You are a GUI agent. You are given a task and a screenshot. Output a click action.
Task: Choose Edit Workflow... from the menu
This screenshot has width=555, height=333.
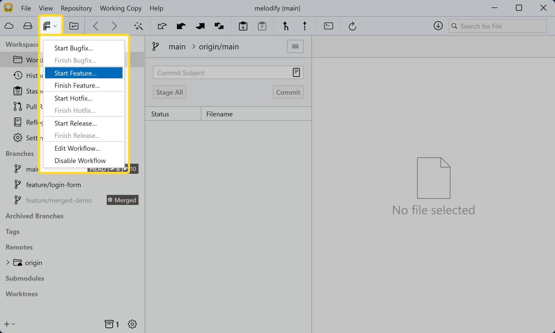click(x=84, y=148)
